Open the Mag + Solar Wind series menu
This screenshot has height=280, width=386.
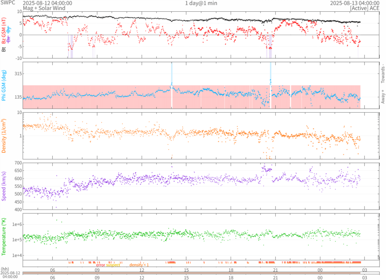[44, 8]
